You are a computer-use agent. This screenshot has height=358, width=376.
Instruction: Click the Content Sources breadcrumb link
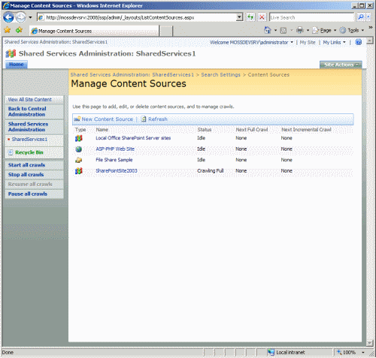pyautogui.click(x=268, y=75)
